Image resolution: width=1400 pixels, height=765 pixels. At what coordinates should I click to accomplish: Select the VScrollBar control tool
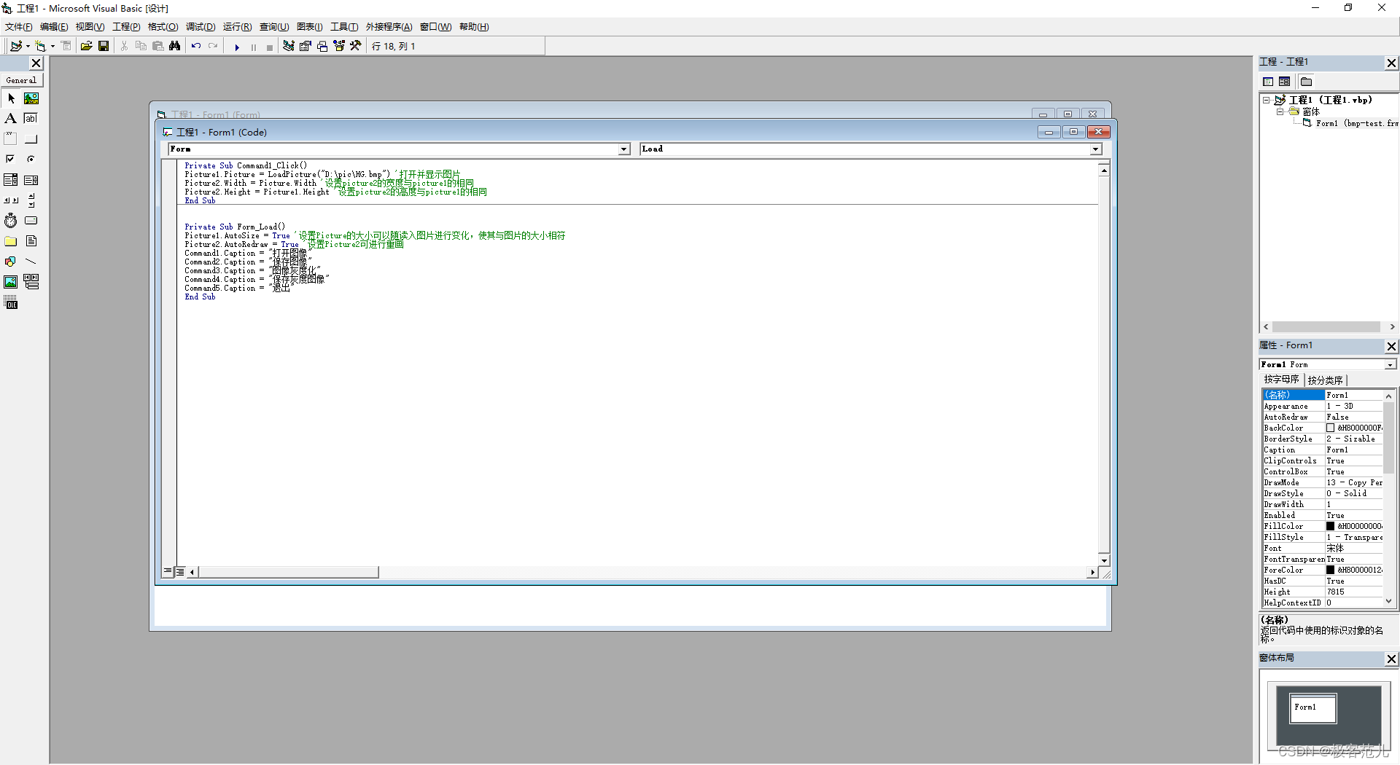(x=31, y=200)
